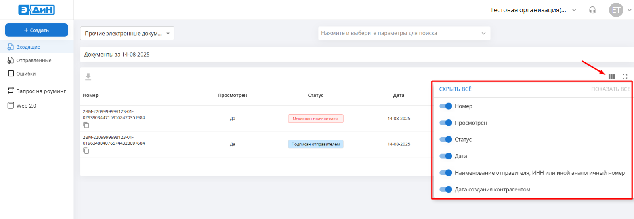Turn off the Статус column toggle
The height and width of the screenshot is (219, 634).
coord(446,139)
